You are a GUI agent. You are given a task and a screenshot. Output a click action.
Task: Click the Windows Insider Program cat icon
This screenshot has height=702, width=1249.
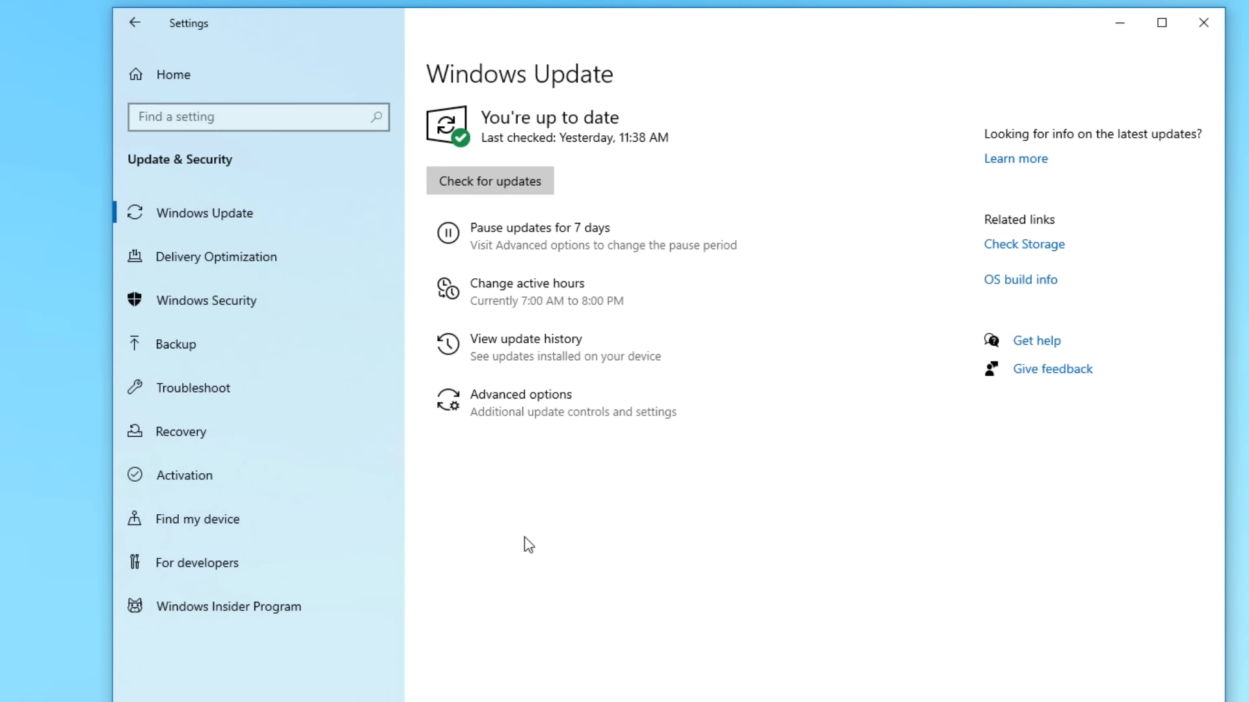tap(135, 606)
